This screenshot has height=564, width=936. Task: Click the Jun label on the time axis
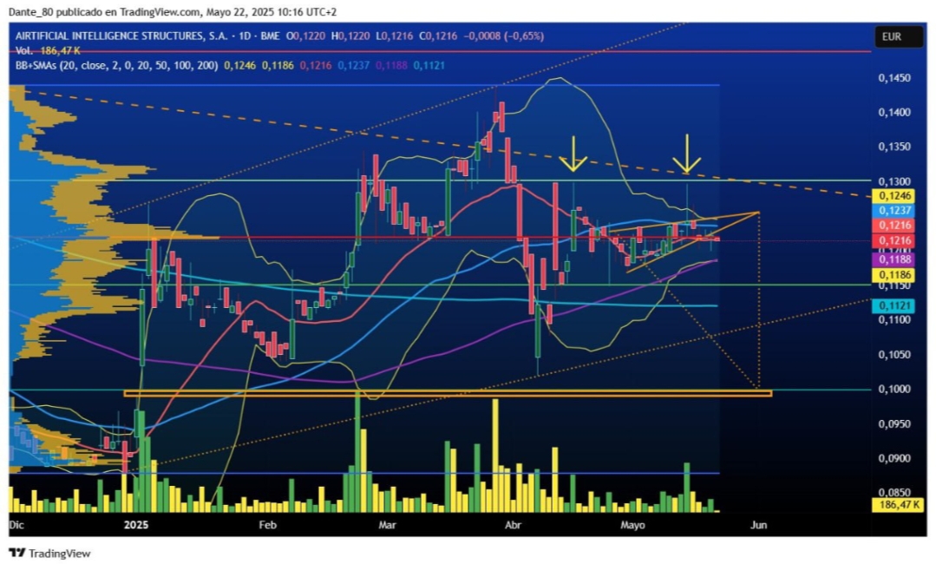tap(758, 525)
